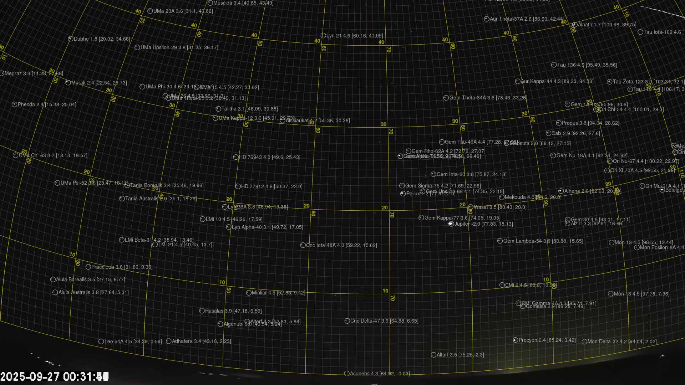Click the date and time display
This screenshot has height=385, width=685.
tap(54, 376)
